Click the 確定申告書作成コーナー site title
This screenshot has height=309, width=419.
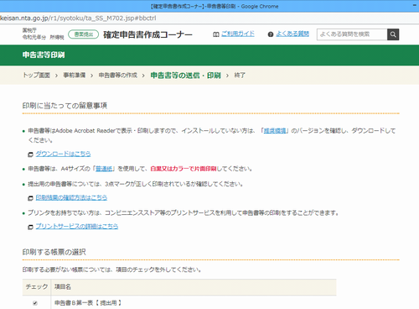pos(147,34)
